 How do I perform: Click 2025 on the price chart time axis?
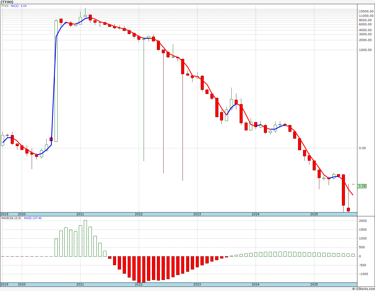point(314,214)
